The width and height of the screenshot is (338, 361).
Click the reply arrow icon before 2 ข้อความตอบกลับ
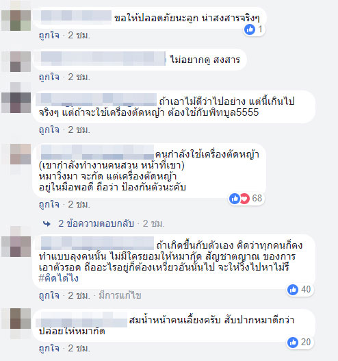coord(47,223)
